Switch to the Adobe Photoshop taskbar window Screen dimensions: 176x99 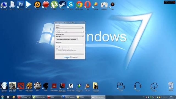[x=68, y=97]
